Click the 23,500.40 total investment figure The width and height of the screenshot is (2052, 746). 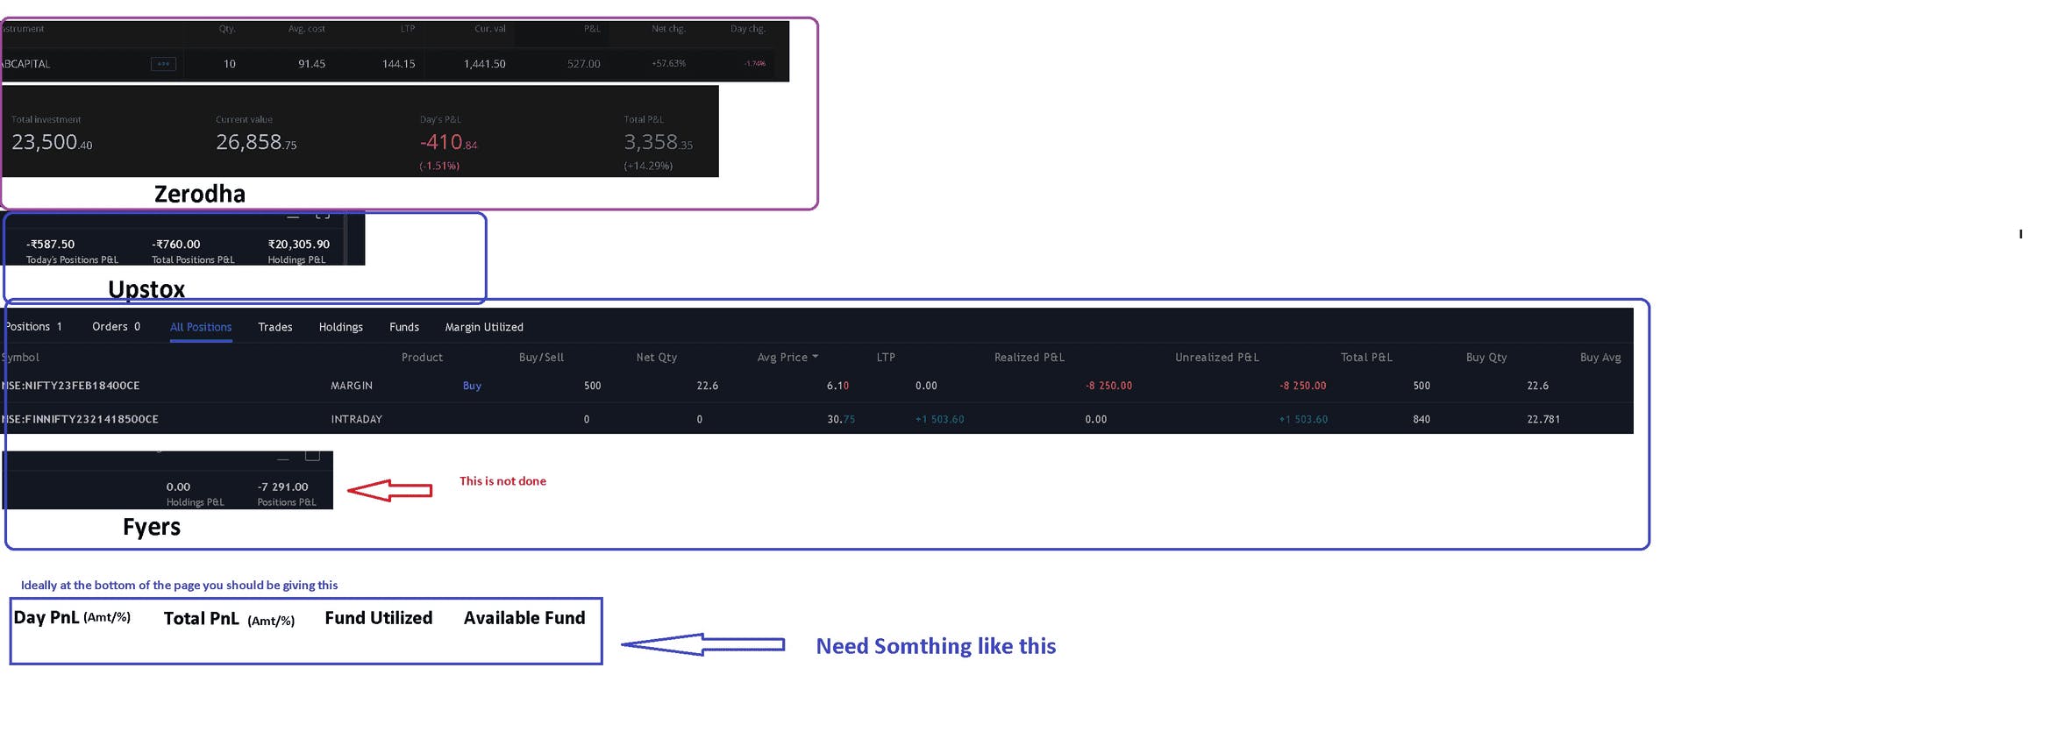(x=52, y=142)
